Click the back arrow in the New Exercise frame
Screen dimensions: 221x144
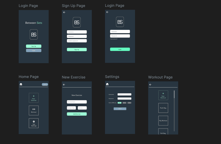pyautogui.click(x=64, y=85)
